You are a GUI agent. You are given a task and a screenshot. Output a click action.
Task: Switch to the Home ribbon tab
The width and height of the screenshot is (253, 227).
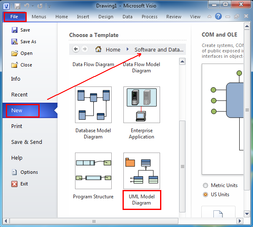[x=62, y=17]
